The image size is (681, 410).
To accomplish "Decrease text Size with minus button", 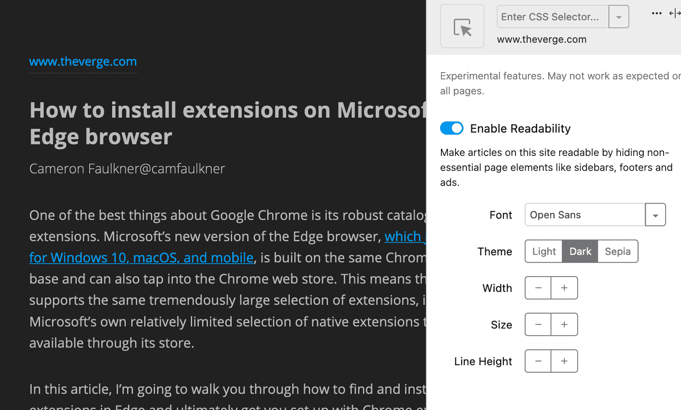I will click(x=538, y=325).
